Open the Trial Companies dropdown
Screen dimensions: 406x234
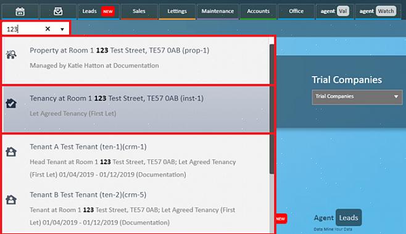[357, 97]
